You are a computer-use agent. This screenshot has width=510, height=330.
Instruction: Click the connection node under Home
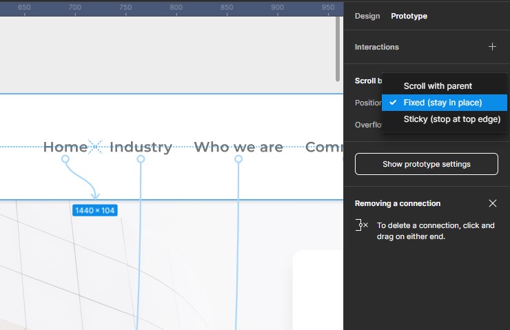tap(65, 159)
